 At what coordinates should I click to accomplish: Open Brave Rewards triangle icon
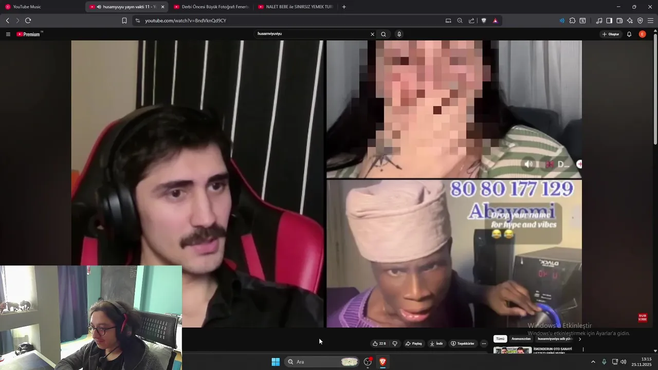coord(495,21)
